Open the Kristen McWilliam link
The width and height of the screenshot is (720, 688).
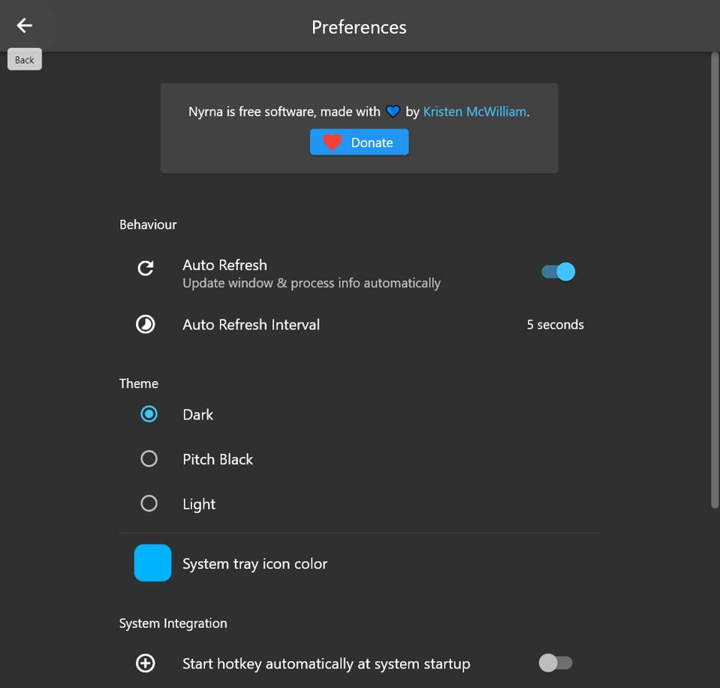coord(474,112)
